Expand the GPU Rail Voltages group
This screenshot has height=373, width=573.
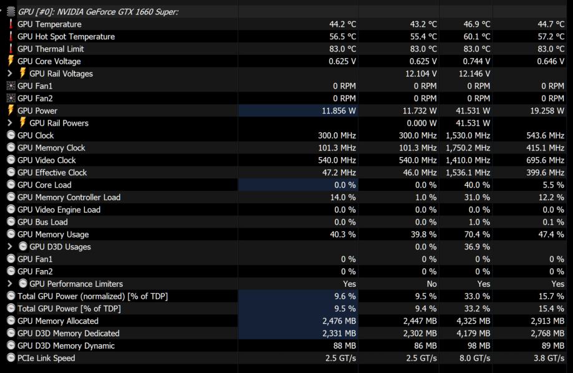9,74
